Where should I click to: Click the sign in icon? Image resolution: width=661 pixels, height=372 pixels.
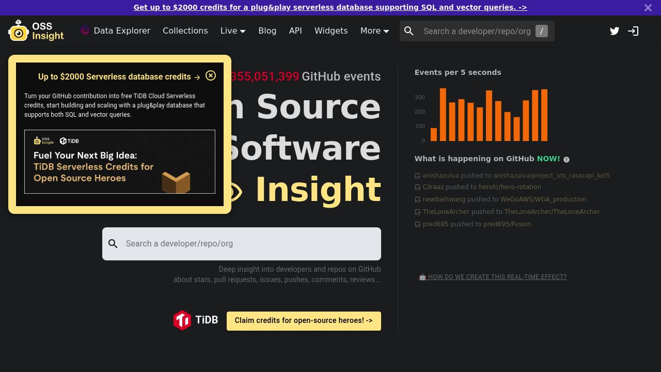[633, 31]
